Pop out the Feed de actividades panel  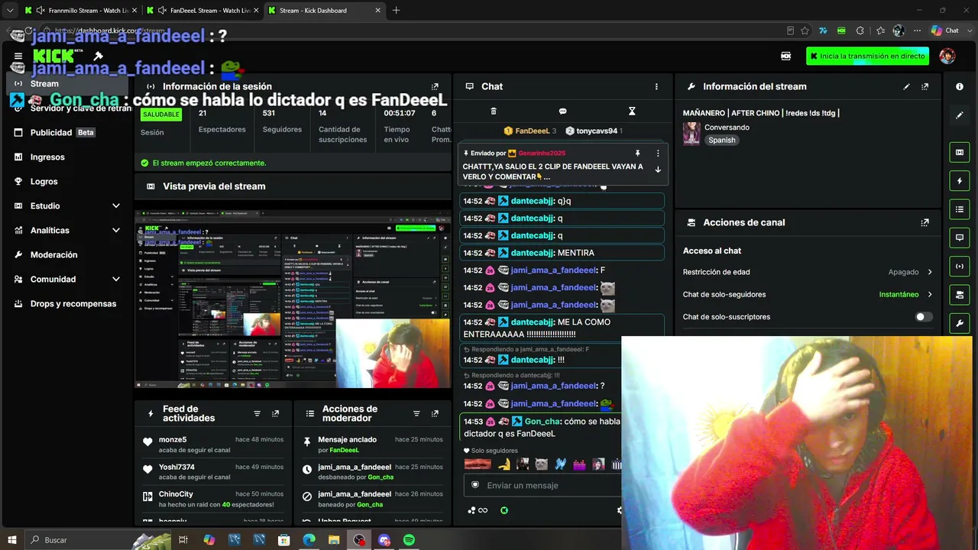coord(276,414)
